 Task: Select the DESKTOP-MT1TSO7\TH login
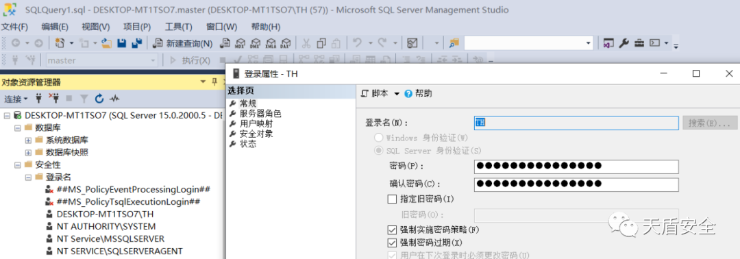[x=105, y=214]
